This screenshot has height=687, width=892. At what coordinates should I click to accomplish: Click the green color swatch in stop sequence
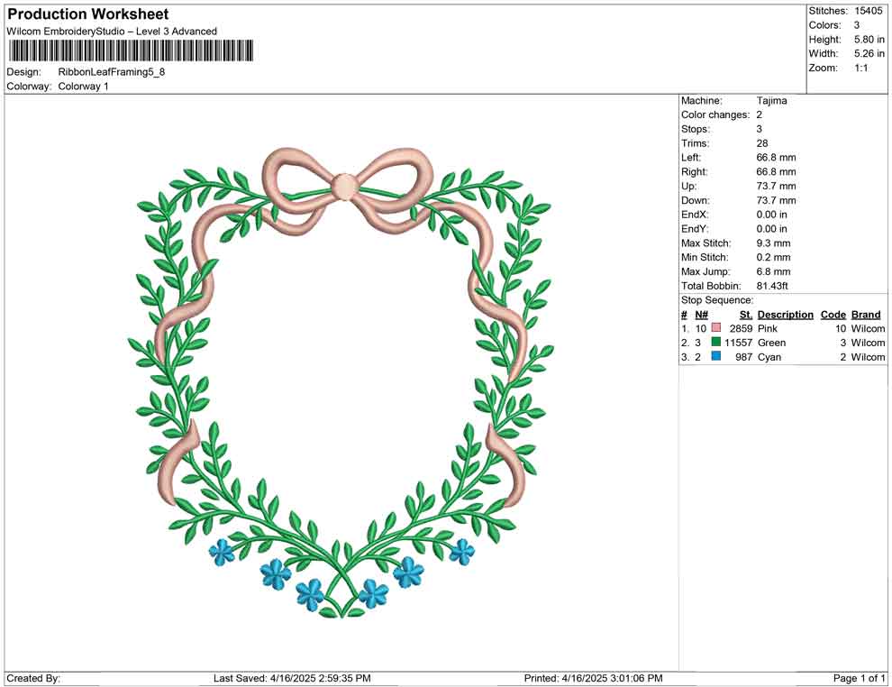(x=716, y=342)
